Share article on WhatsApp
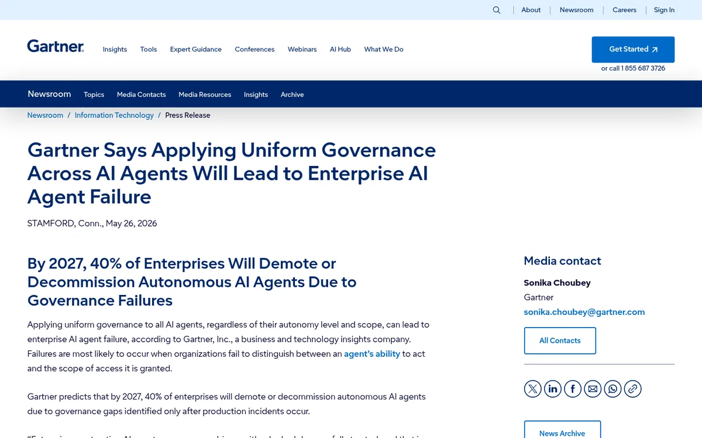Viewport: 702px width, 438px height. 612,388
